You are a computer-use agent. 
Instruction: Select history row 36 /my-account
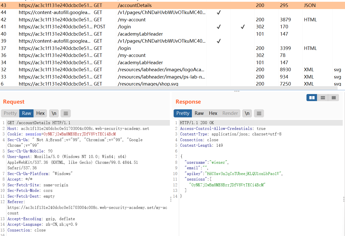pyautogui.click(x=172, y=55)
